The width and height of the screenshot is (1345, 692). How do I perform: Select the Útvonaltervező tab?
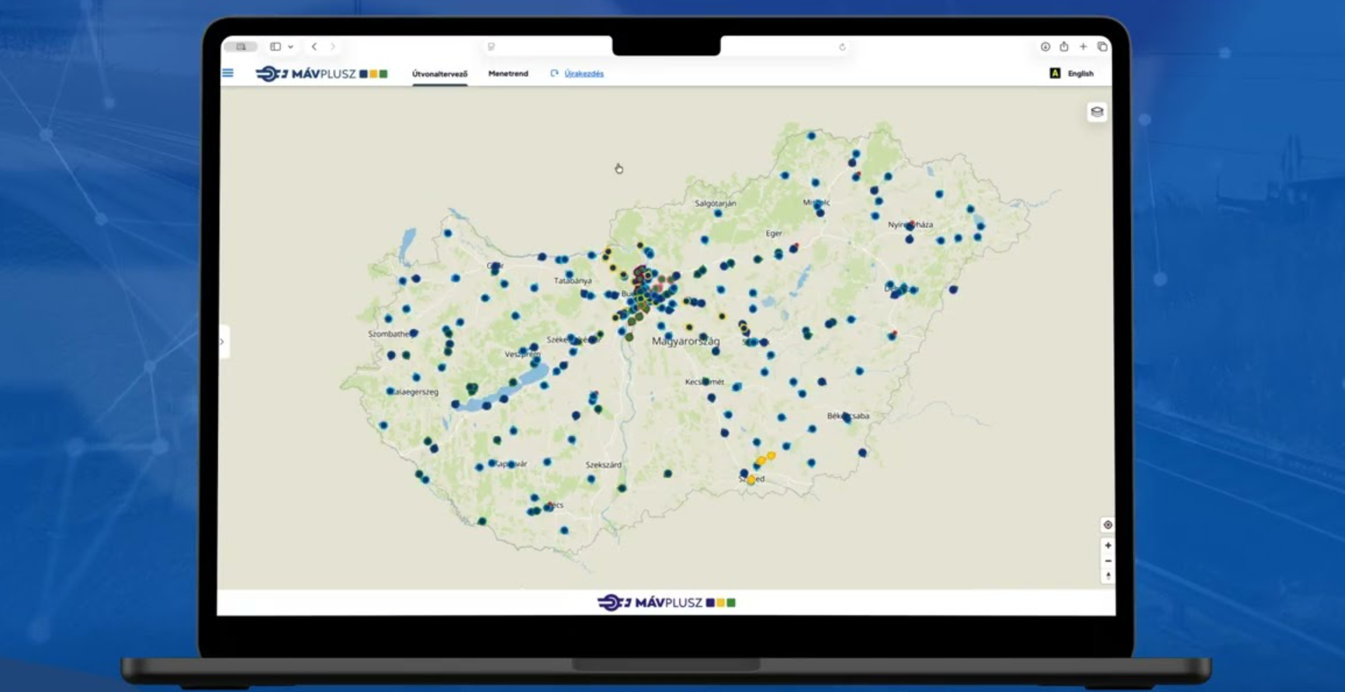click(439, 74)
